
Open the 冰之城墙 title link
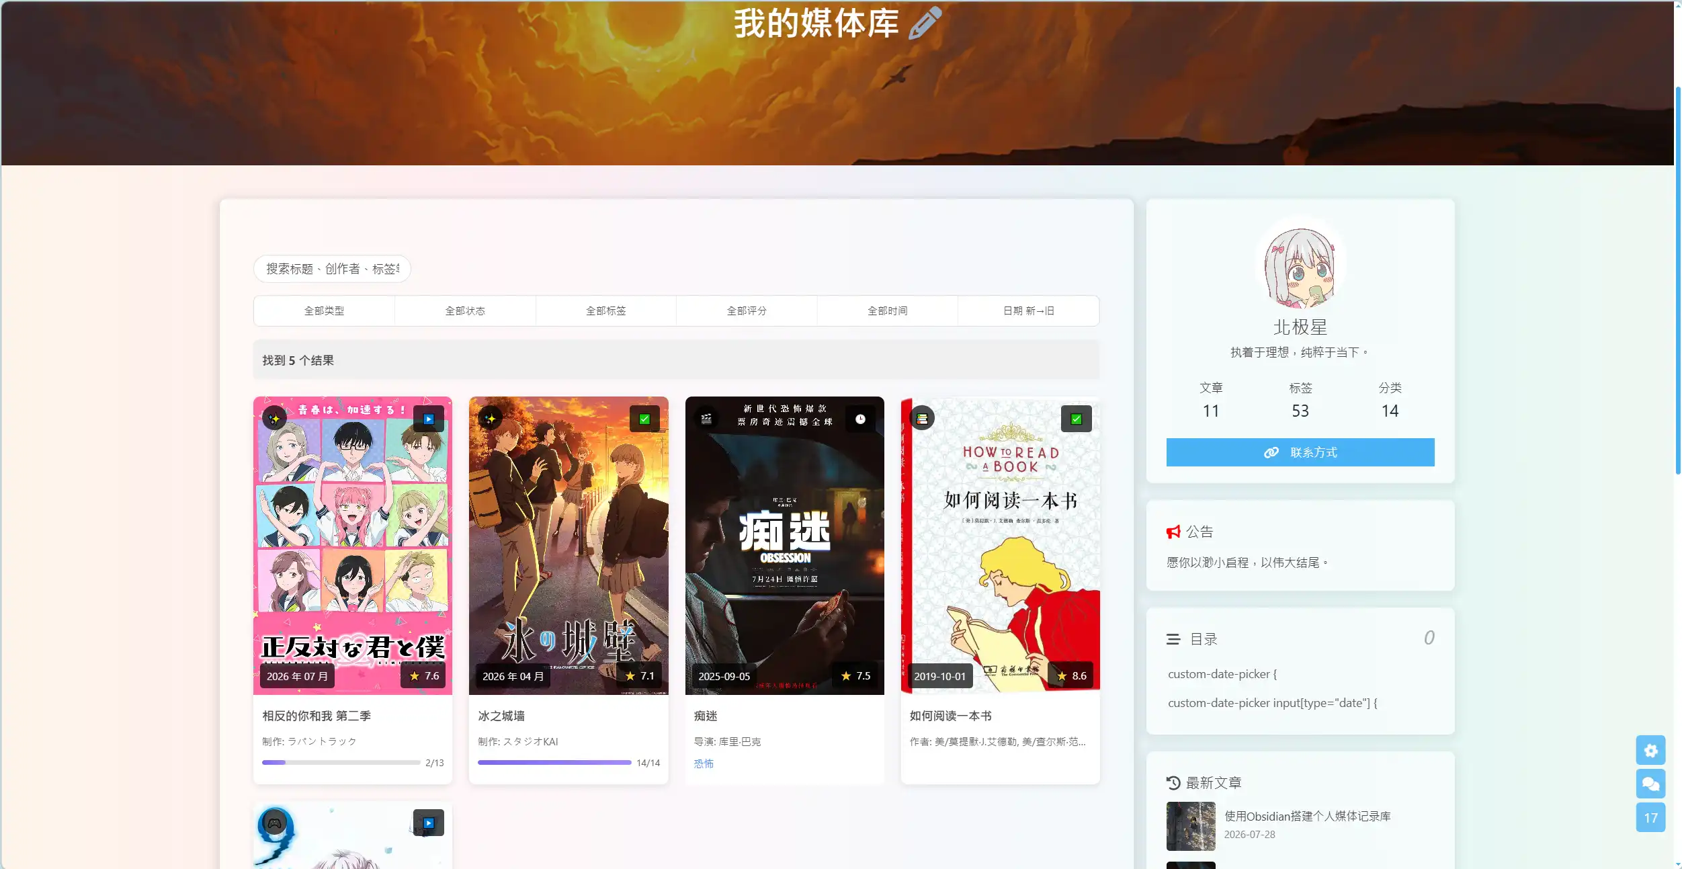pyautogui.click(x=501, y=716)
